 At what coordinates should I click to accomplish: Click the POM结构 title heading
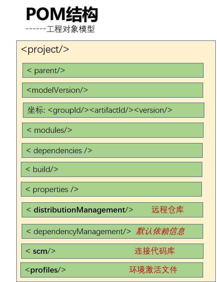(62, 14)
